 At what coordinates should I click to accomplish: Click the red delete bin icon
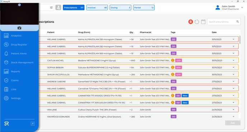tap(191, 22)
